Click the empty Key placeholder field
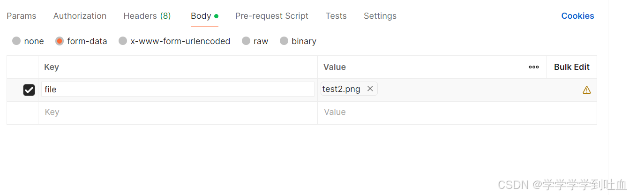This screenshot has height=195, width=629. pos(177,112)
